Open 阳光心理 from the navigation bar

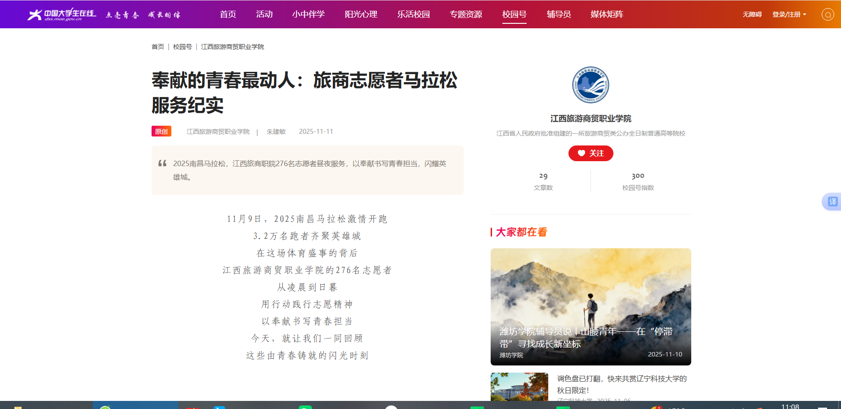click(x=361, y=14)
